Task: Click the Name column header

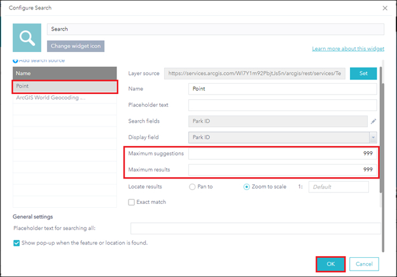Action: (x=65, y=73)
